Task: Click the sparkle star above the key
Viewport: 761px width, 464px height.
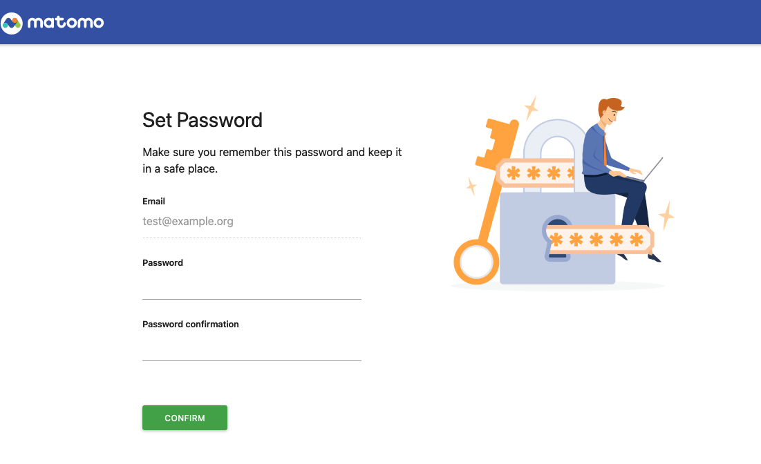Action: (531, 108)
